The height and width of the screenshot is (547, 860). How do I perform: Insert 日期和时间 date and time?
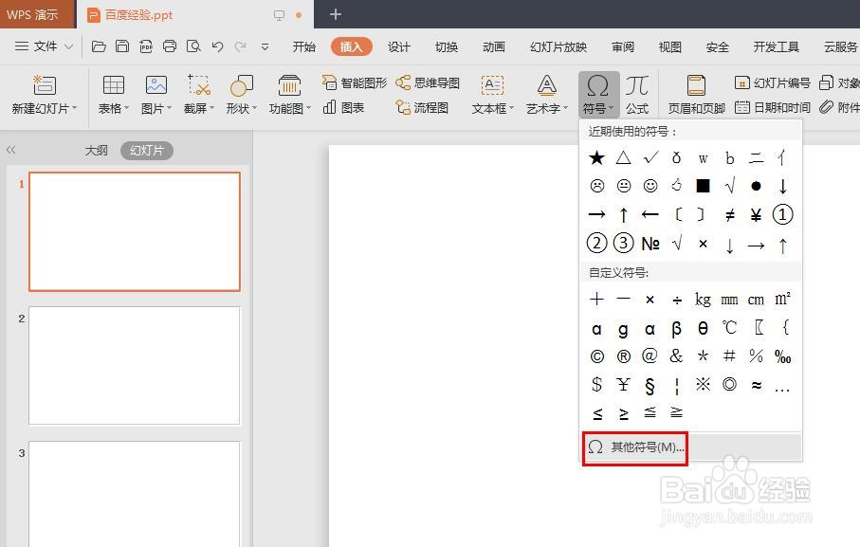click(x=772, y=107)
